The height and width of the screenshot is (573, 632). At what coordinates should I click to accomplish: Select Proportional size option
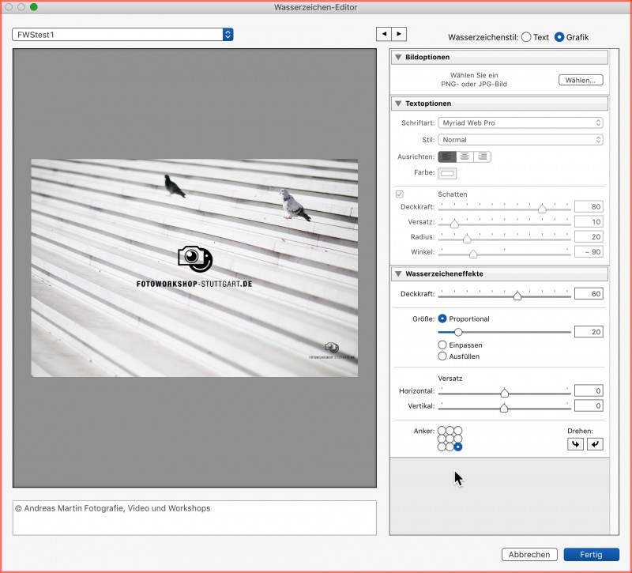pyautogui.click(x=442, y=319)
